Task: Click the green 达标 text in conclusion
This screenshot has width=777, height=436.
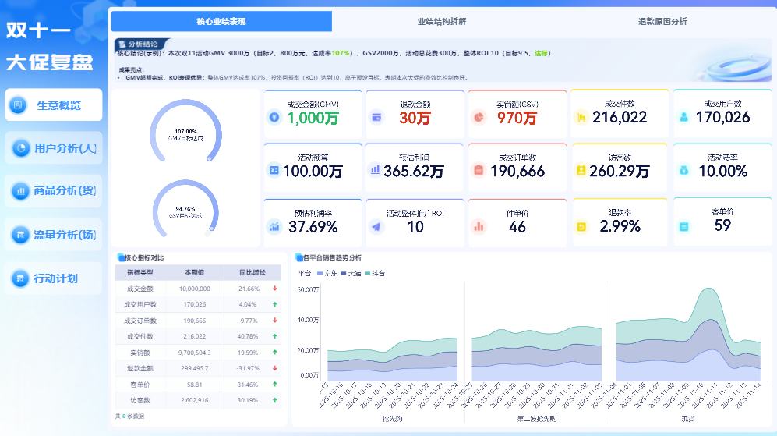Action: (541, 53)
